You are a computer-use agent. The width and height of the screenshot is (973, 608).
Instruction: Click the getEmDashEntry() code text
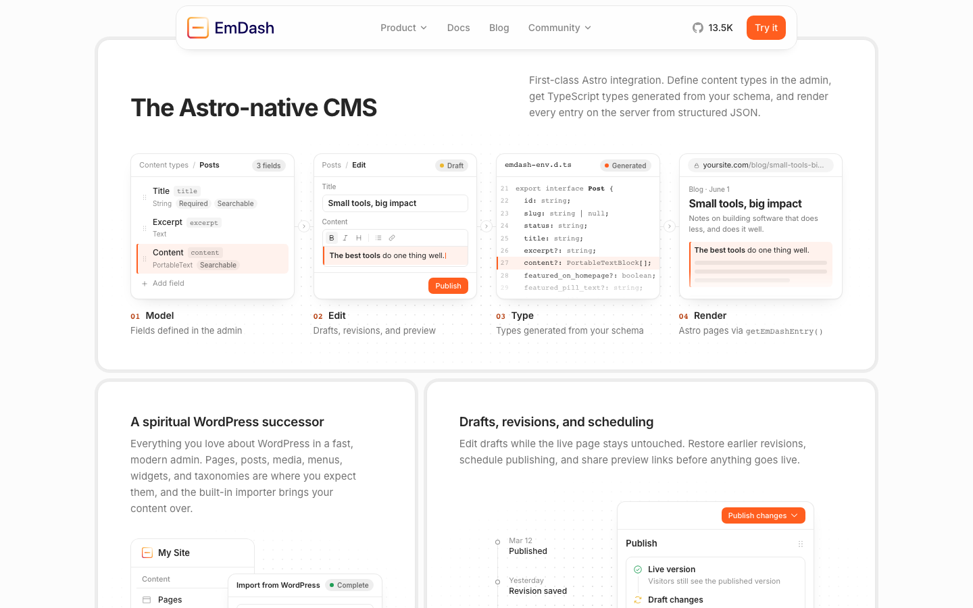click(784, 332)
